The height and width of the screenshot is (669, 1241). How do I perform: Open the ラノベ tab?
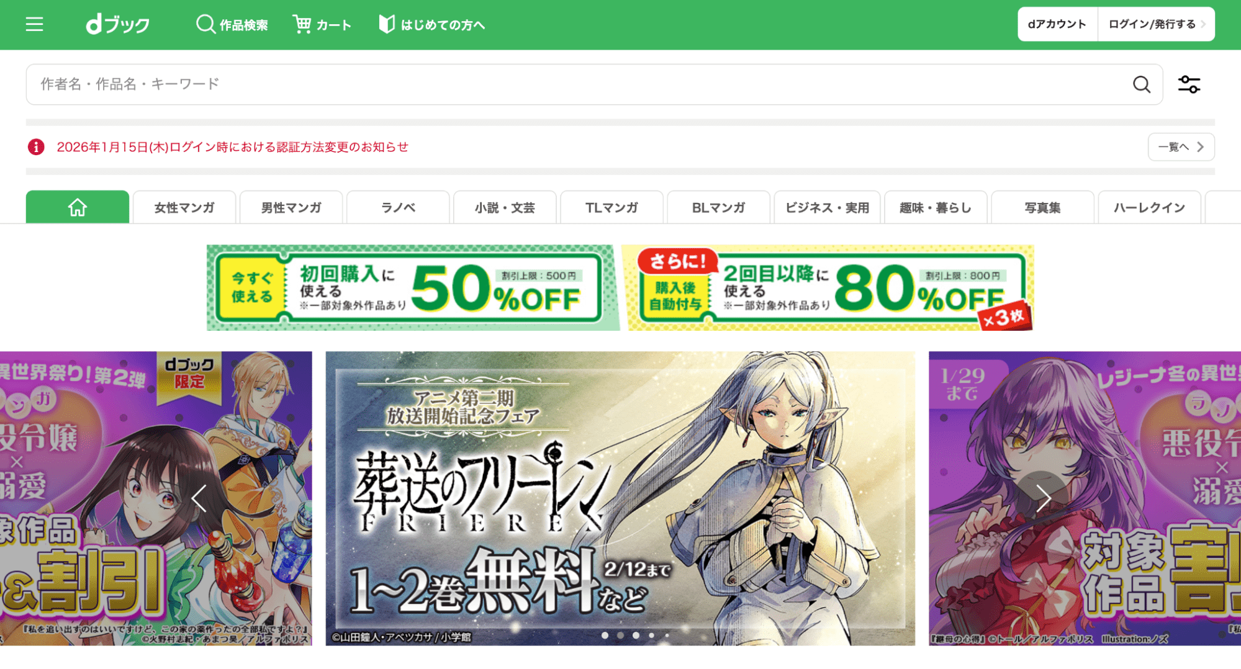(x=398, y=207)
